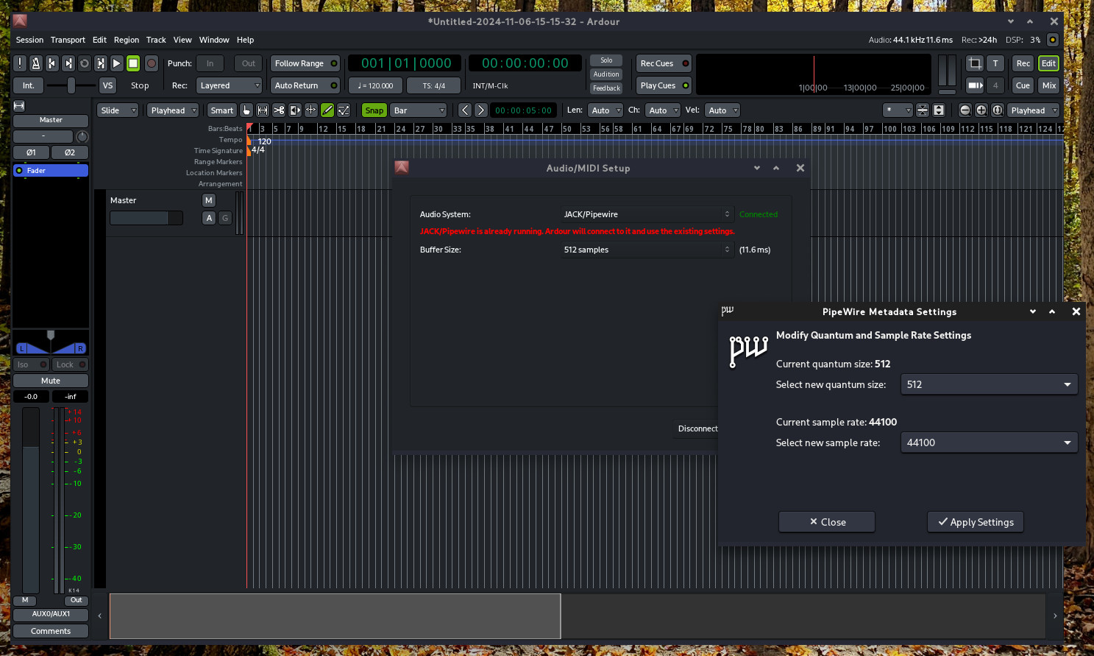This screenshot has height=656, width=1094.
Task: Open the Region menu
Action: [127, 40]
